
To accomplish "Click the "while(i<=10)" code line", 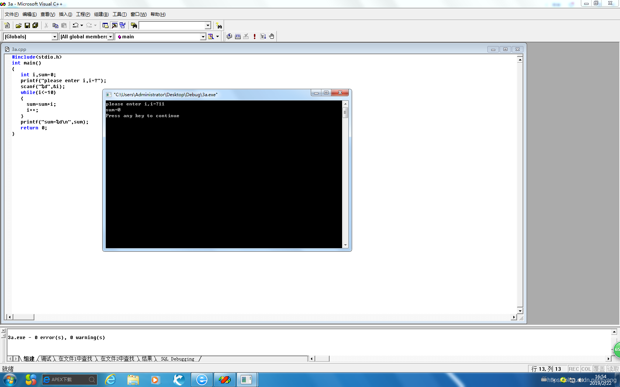I will (38, 93).
